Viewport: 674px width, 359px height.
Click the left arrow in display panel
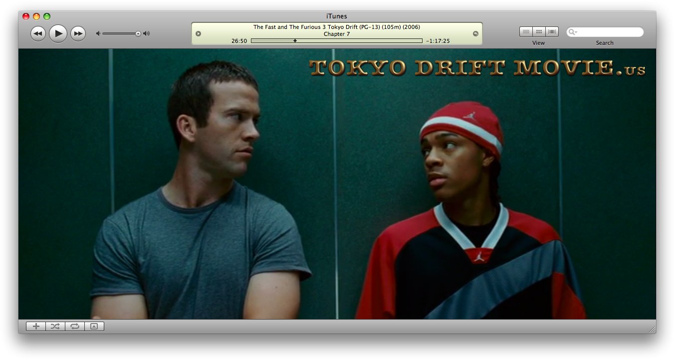click(x=199, y=33)
